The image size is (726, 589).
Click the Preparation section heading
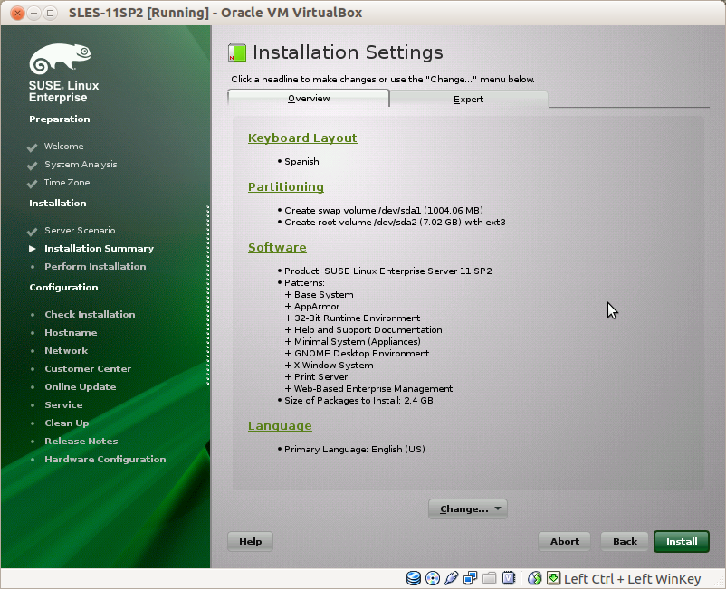[59, 119]
